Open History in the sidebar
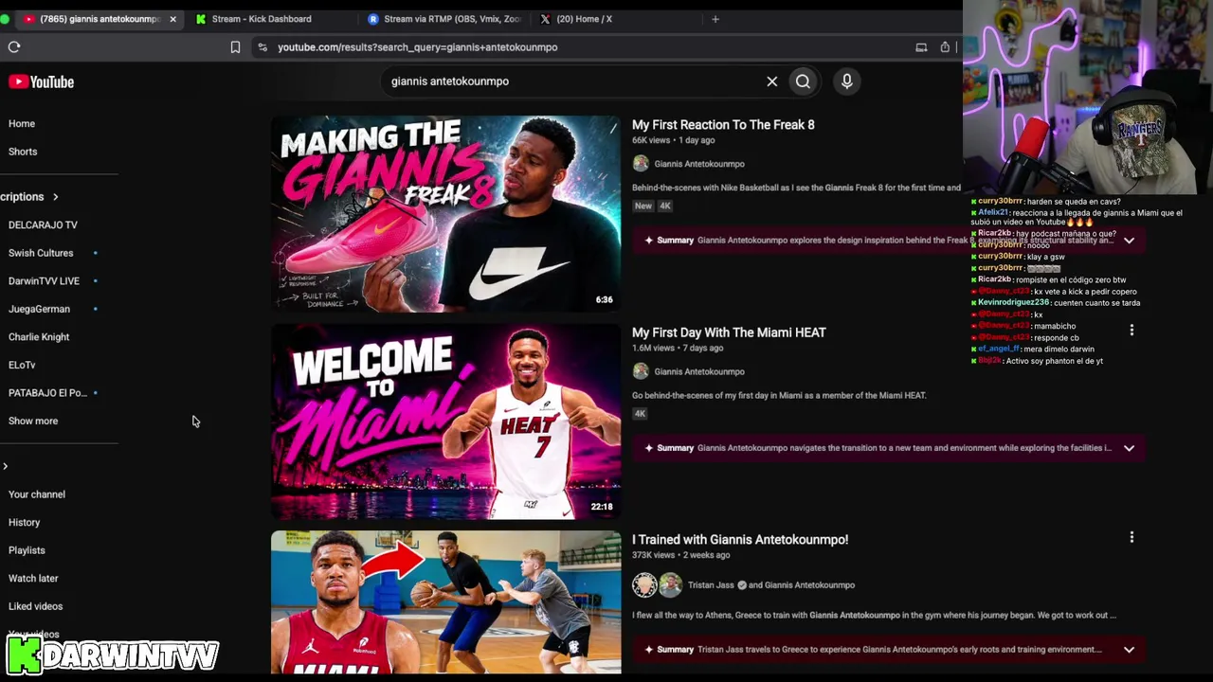Image resolution: width=1213 pixels, height=682 pixels. [25, 522]
